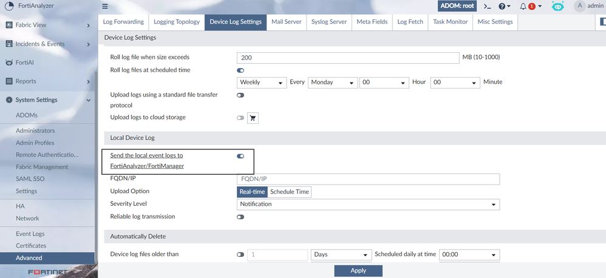Expand the Reports menu chevron

[89, 81]
